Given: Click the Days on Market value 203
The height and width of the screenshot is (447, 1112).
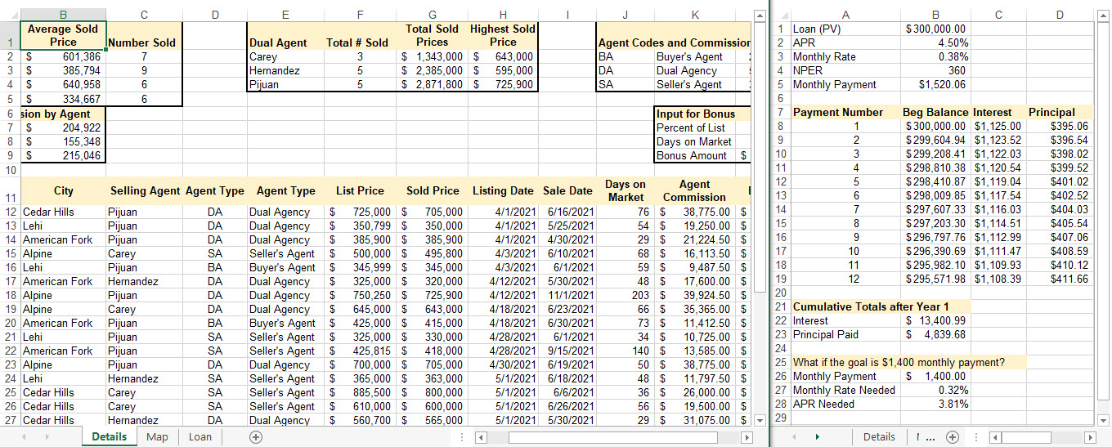Looking at the screenshot, I should pos(625,295).
